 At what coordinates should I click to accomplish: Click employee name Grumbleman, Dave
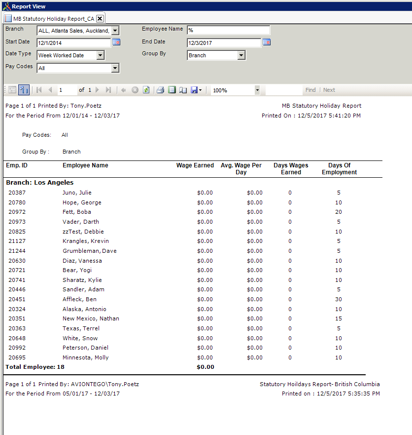89,251
